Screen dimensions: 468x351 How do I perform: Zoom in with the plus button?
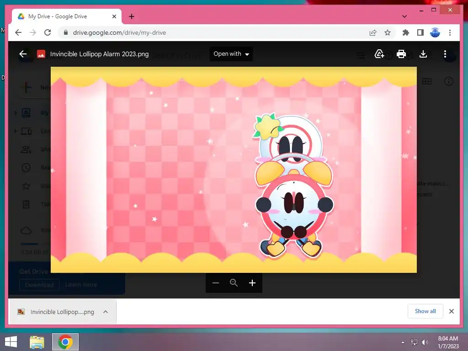tap(252, 283)
